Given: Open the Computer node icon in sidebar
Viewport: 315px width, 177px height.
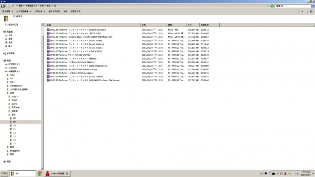Looking at the screenshot, I should 5,60.
